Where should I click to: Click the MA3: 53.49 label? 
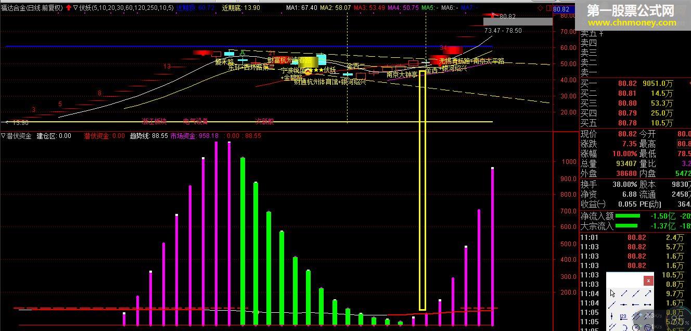369,8
